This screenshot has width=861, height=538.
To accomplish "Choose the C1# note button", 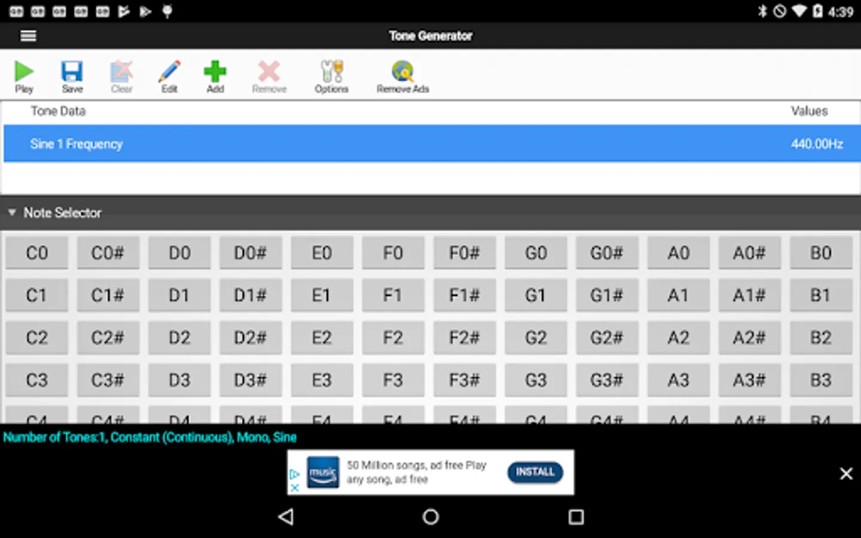I will point(108,295).
